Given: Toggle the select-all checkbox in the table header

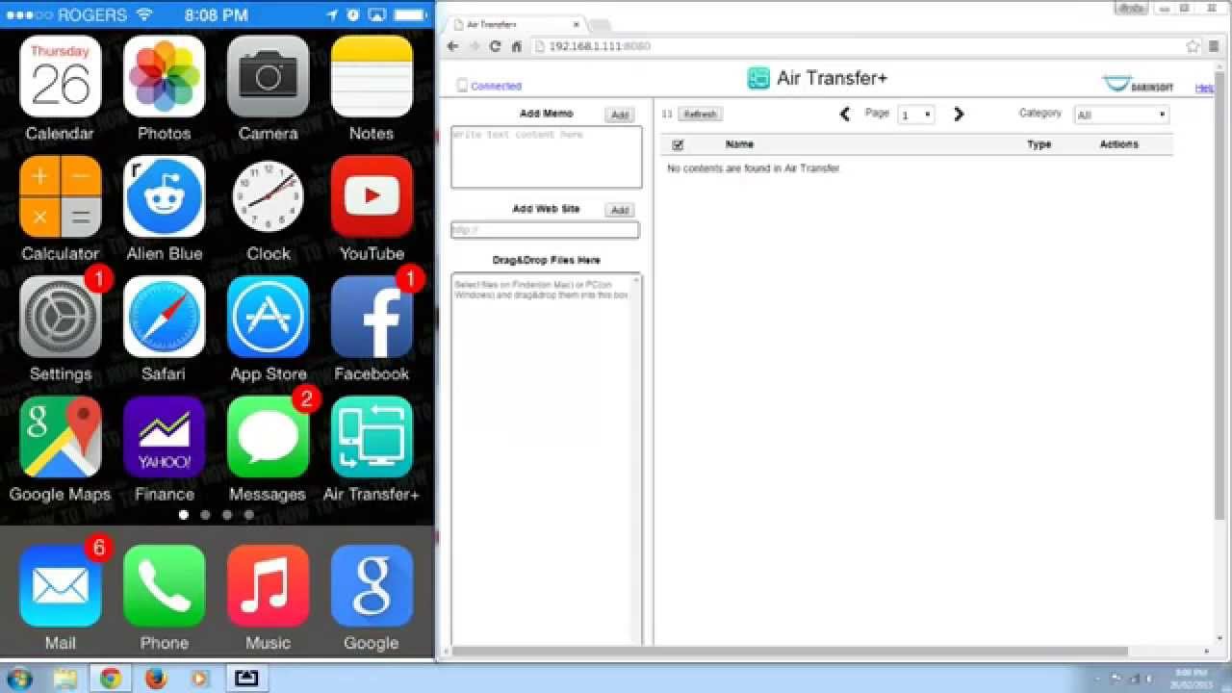Looking at the screenshot, I should [x=678, y=144].
